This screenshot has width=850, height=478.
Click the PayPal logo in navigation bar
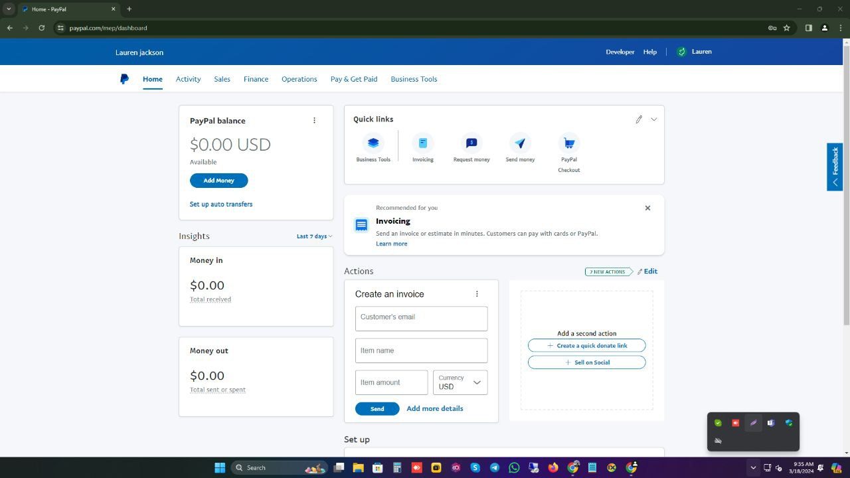click(124, 79)
